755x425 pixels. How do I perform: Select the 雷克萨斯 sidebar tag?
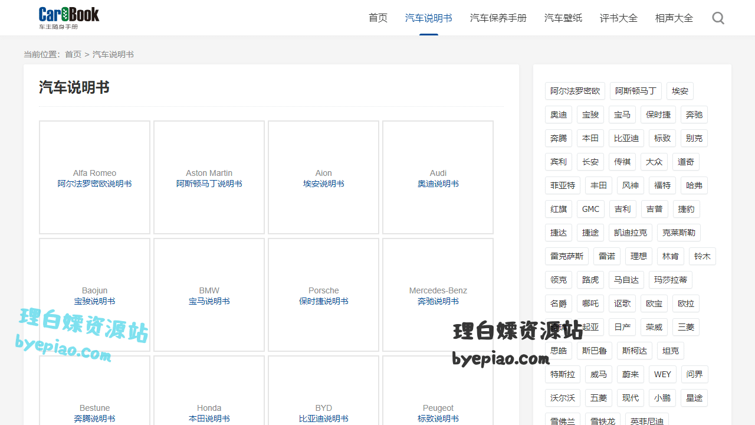[567, 256]
